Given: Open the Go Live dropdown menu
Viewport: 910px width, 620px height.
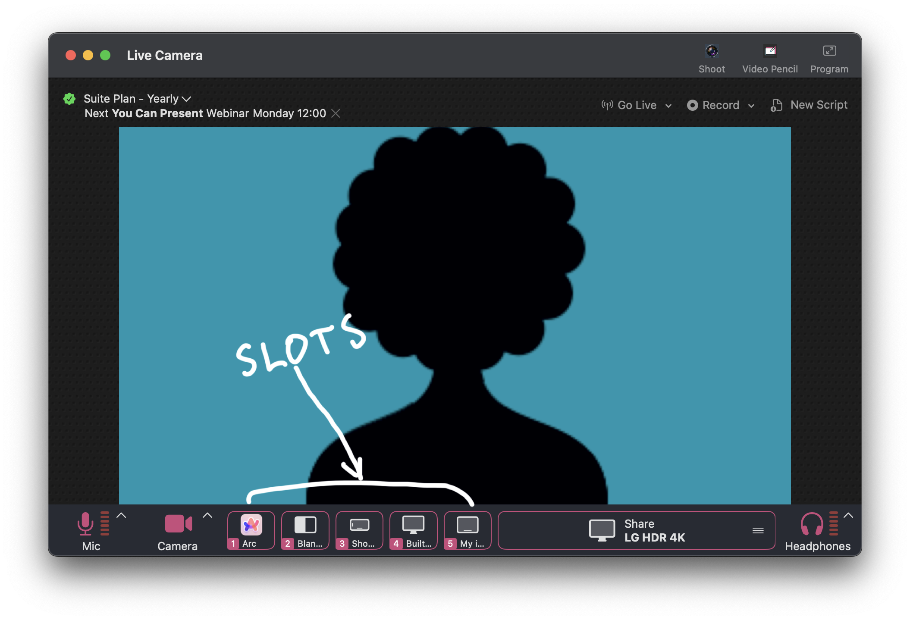Looking at the screenshot, I should tap(668, 106).
